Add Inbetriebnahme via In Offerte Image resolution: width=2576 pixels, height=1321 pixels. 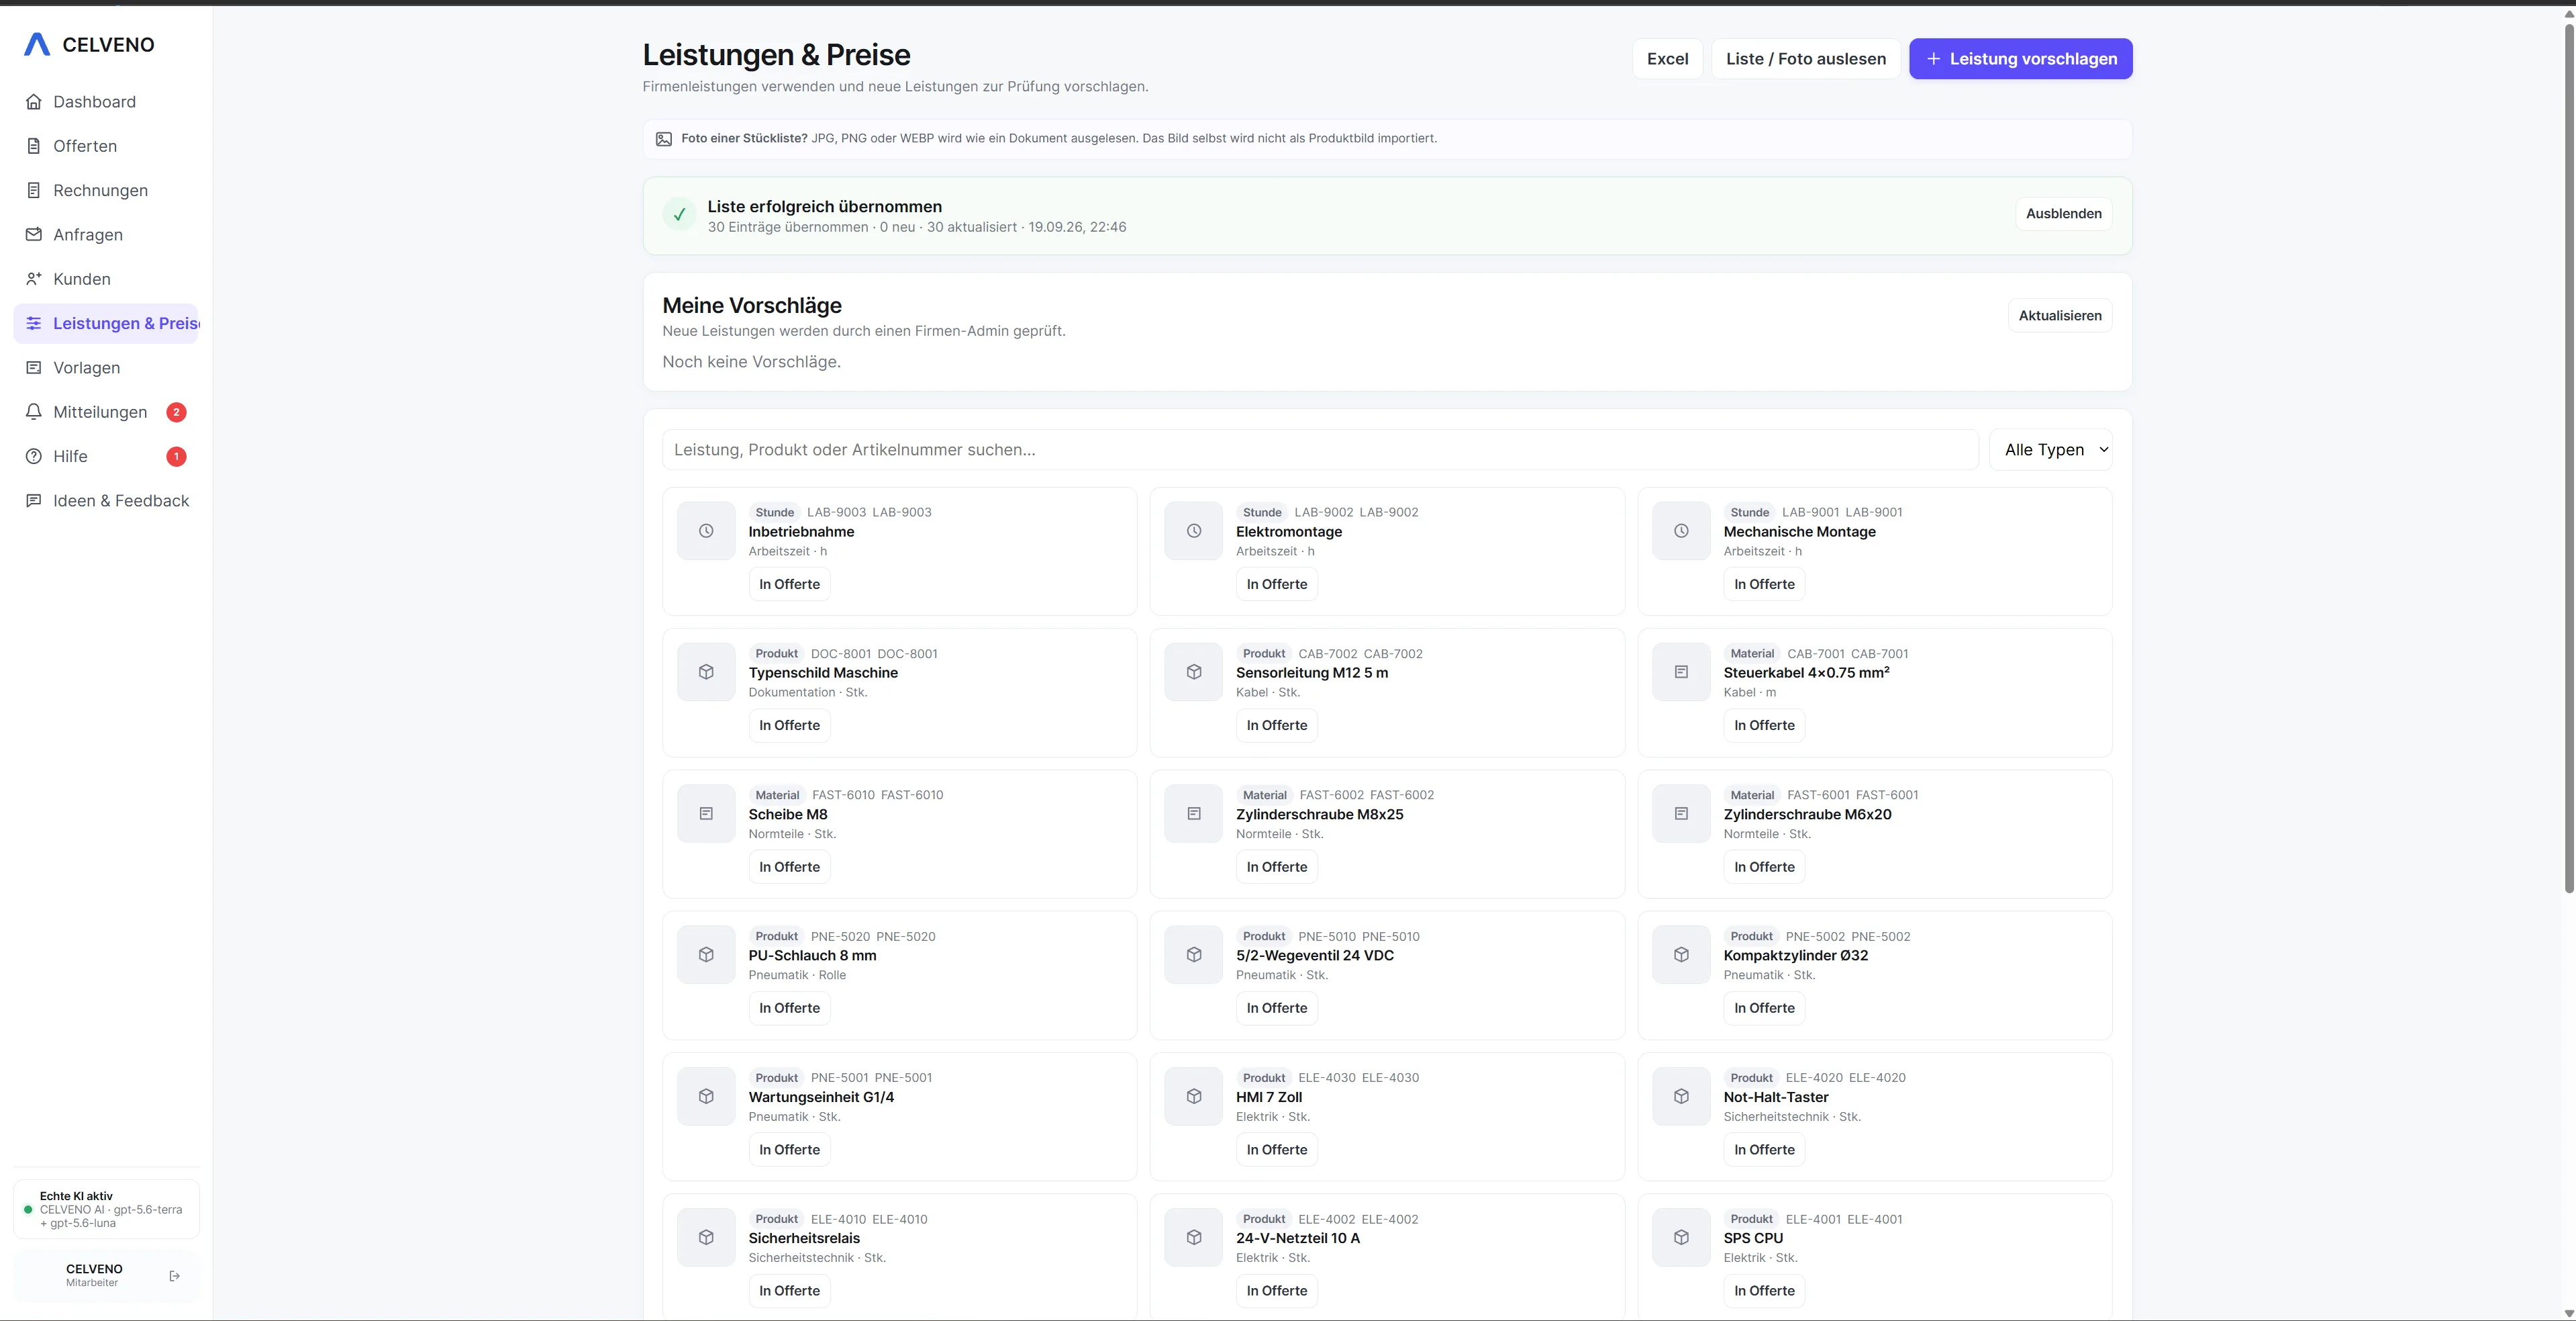pos(789,584)
